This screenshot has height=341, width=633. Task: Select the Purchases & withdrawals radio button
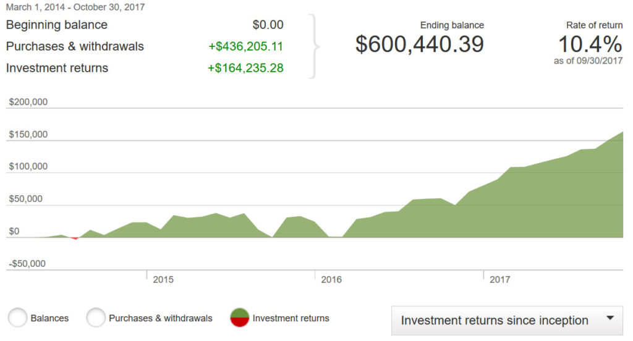coord(96,318)
